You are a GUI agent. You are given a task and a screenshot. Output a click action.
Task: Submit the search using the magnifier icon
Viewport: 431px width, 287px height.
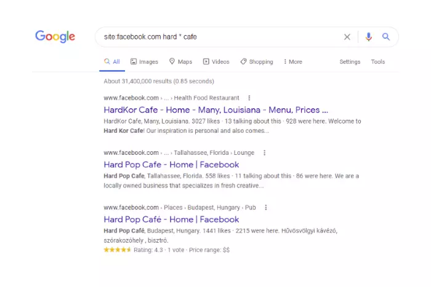[x=386, y=37]
